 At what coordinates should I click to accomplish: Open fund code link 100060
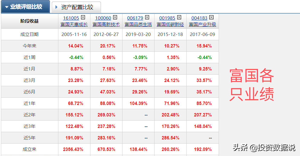pos(103,18)
